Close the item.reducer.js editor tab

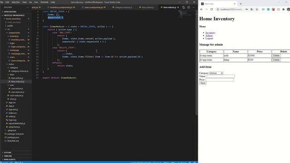[x=178, y=7]
